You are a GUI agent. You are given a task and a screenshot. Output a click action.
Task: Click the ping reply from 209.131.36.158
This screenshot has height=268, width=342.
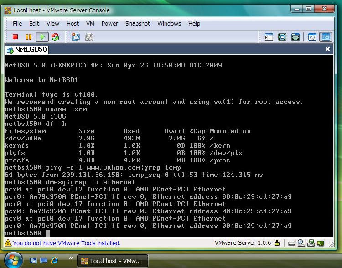pos(134,175)
